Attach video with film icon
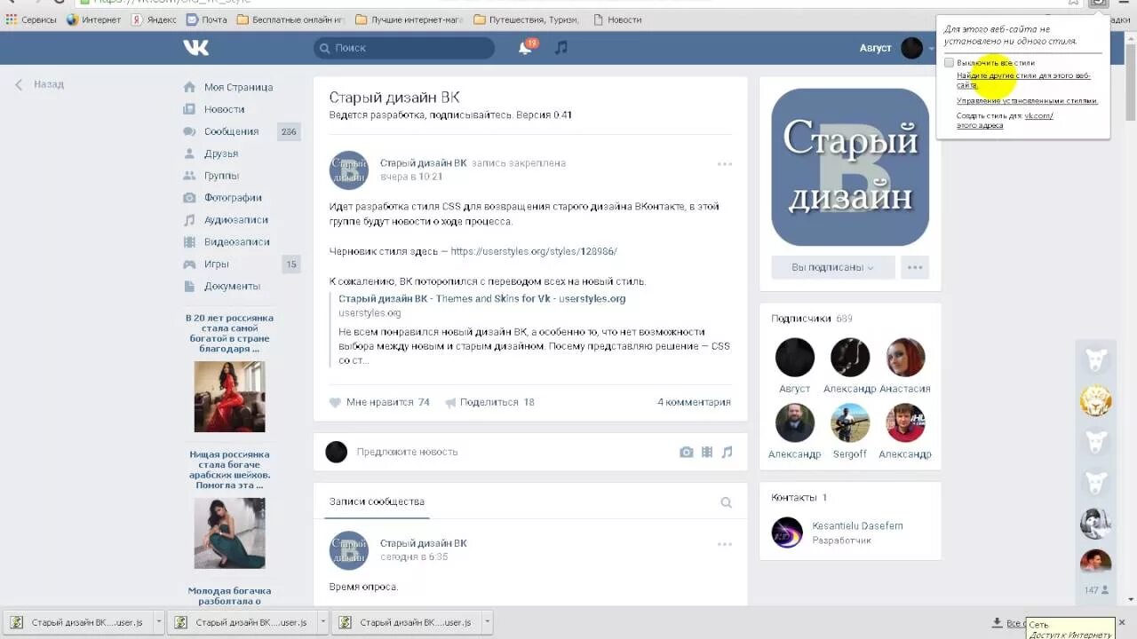This screenshot has height=639, width=1137. [707, 452]
